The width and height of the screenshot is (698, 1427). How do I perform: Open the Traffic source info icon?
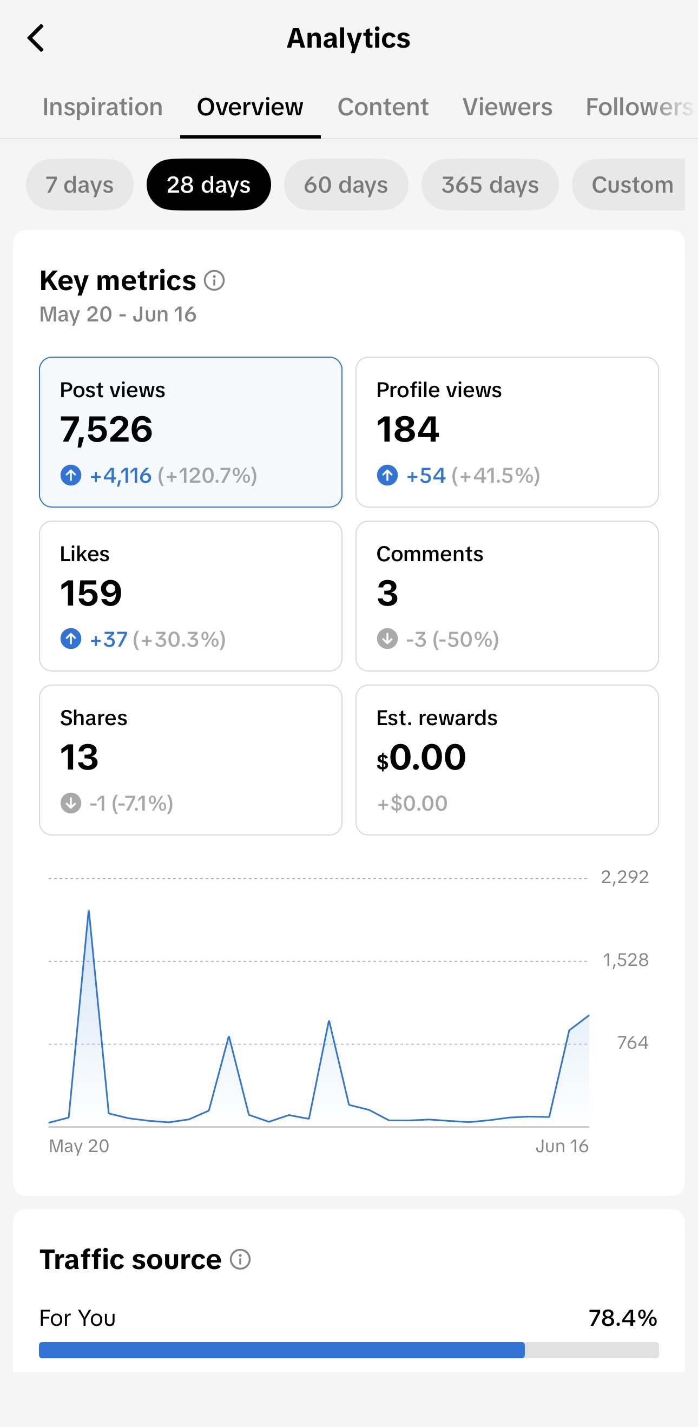[240, 1259]
